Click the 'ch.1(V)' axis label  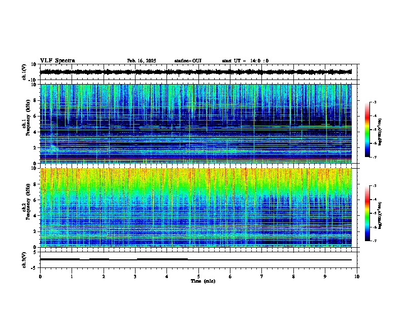(24, 72)
